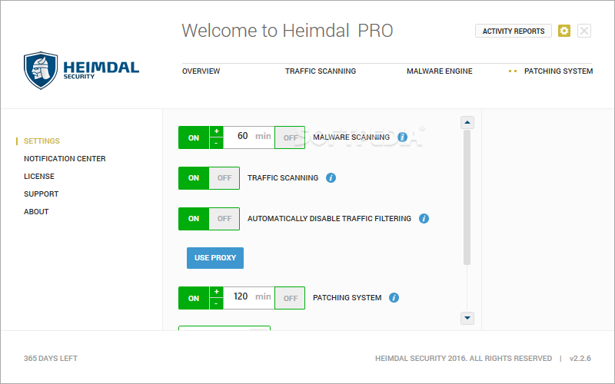Click the v2.2.6 version number
Screen dimensions: 615x384
580,359
